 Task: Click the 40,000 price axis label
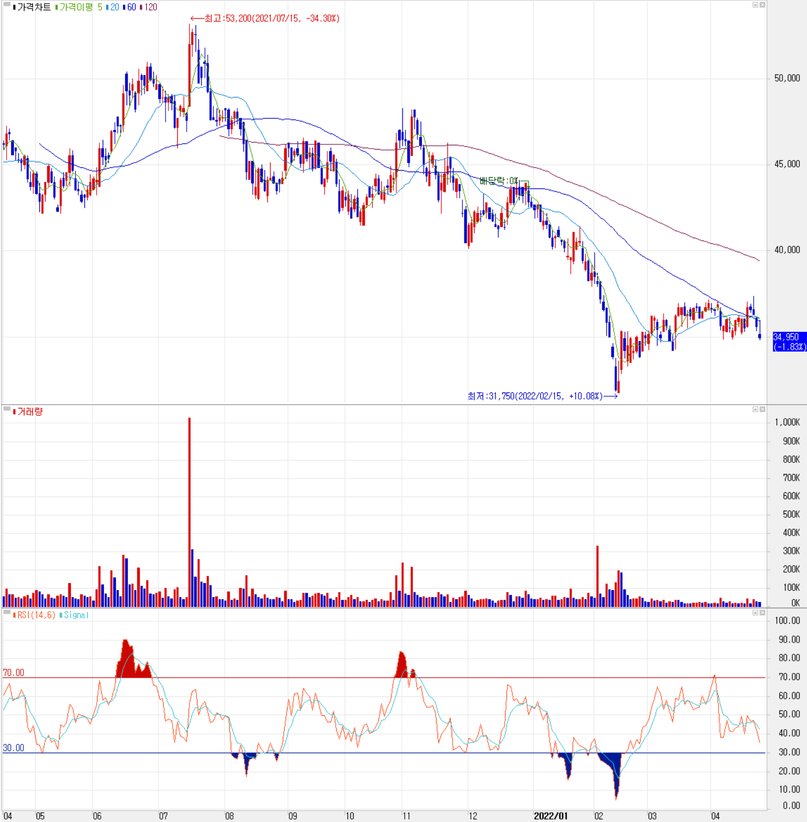[787, 250]
